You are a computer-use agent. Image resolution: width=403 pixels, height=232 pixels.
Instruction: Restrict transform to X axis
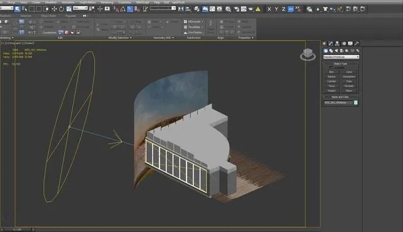click(269, 9)
